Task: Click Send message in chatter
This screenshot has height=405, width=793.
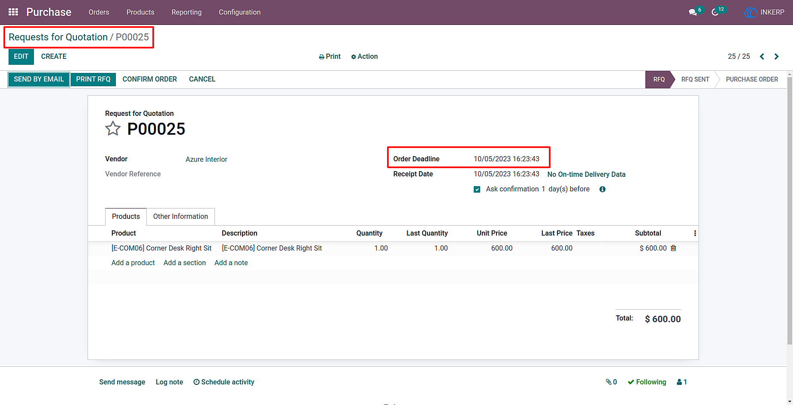Action: (x=122, y=382)
